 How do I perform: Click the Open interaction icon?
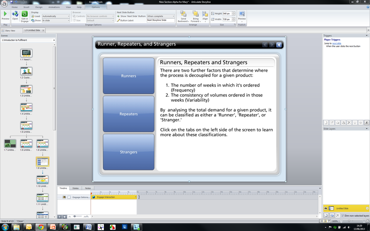coord(15,14)
